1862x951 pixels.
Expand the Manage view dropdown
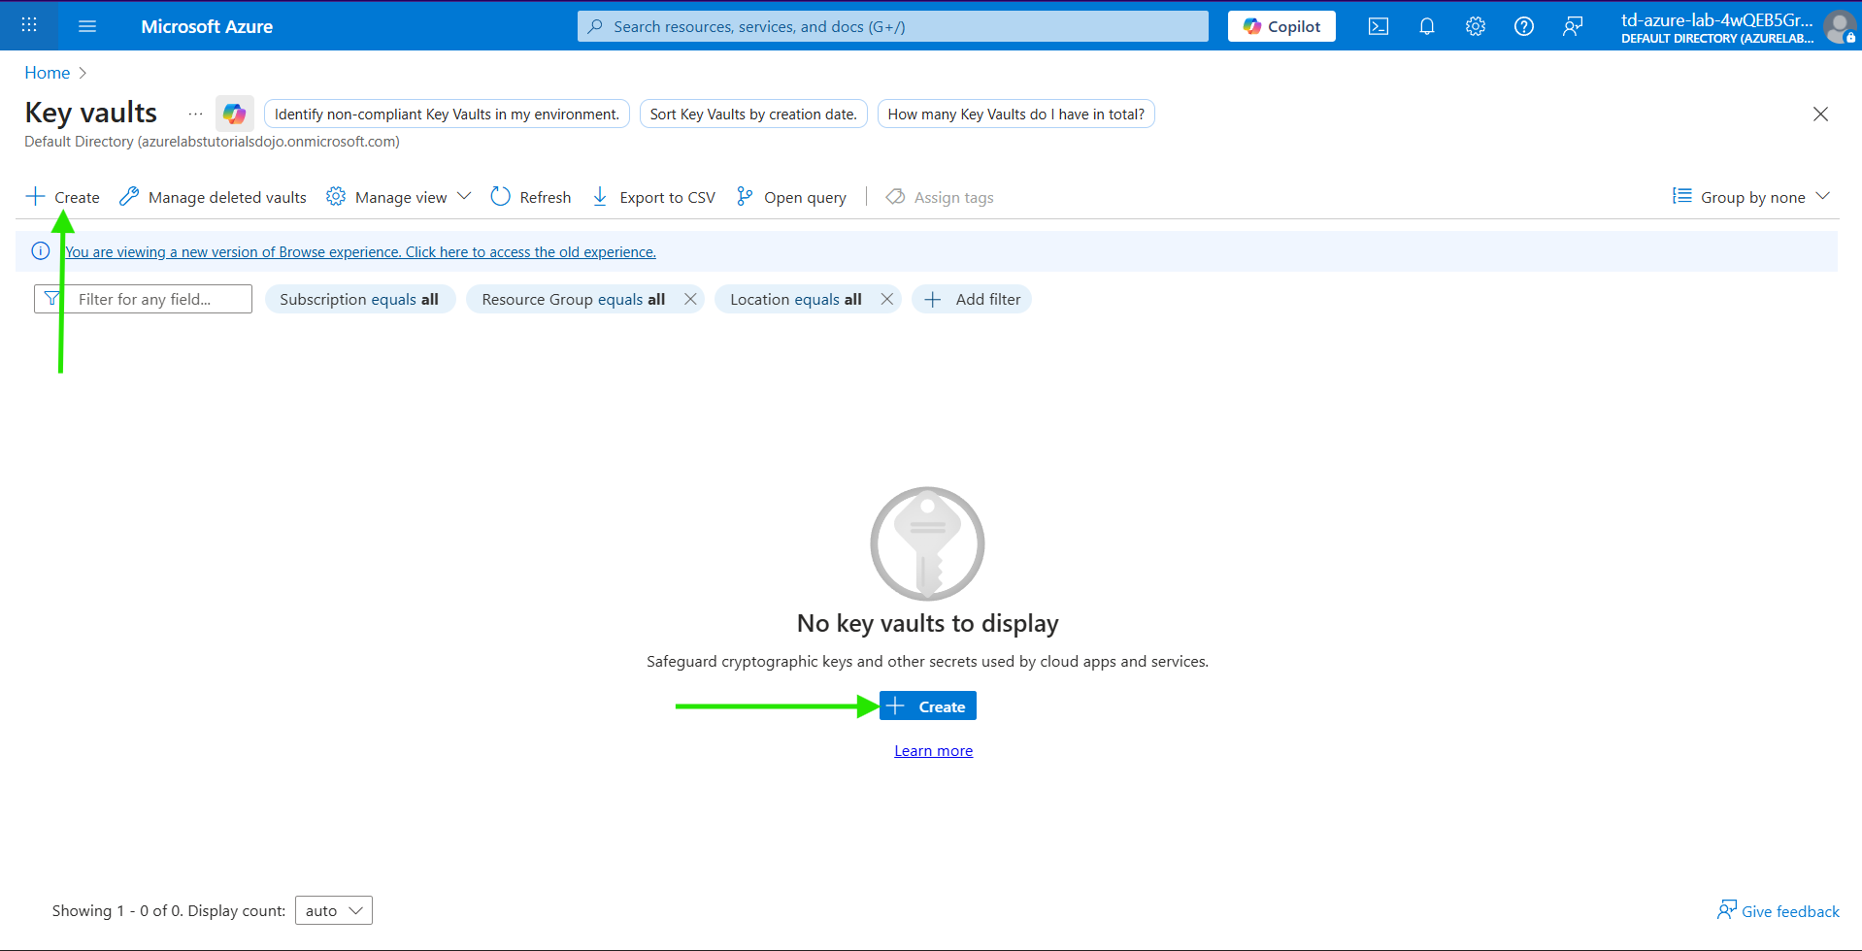coord(399,197)
